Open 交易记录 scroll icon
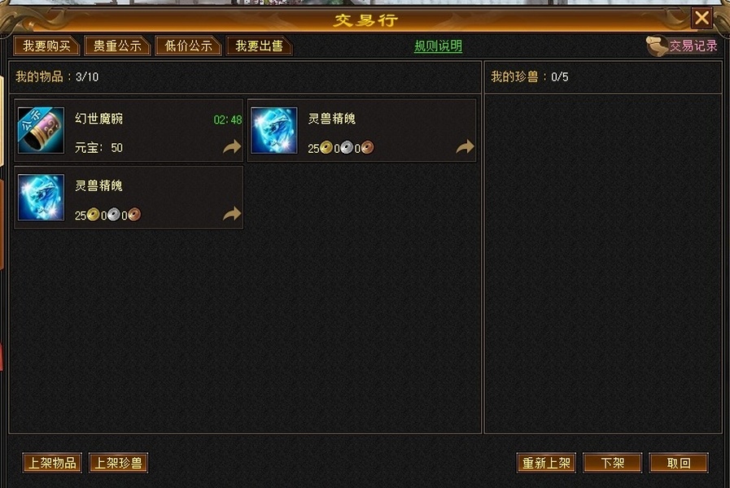Screen dimensions: 730x488 pos(657,46)
